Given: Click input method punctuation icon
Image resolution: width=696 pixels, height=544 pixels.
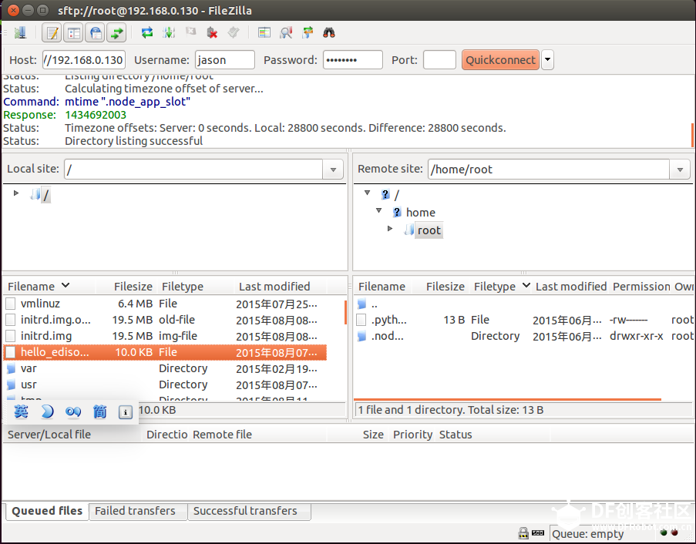Looking at the screenshot, I should (x=73, y=412).
